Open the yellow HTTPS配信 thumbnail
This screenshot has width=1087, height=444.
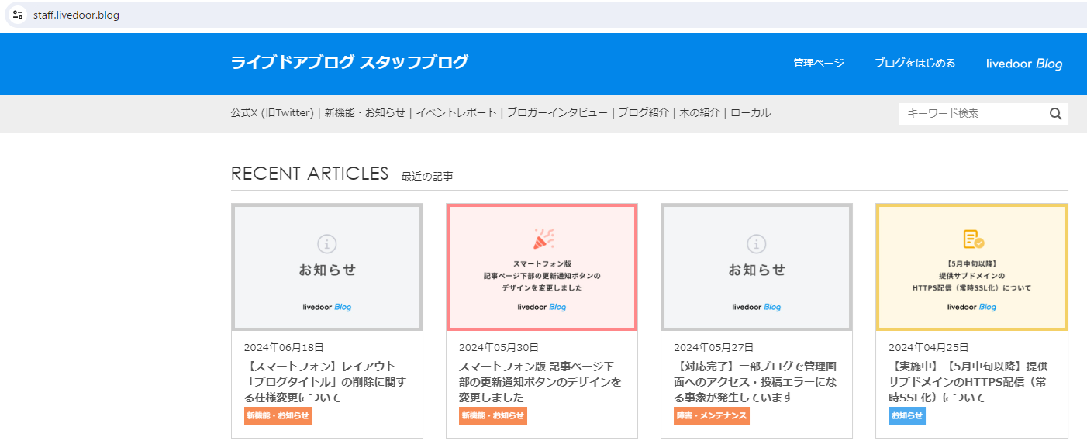[971, 267]
